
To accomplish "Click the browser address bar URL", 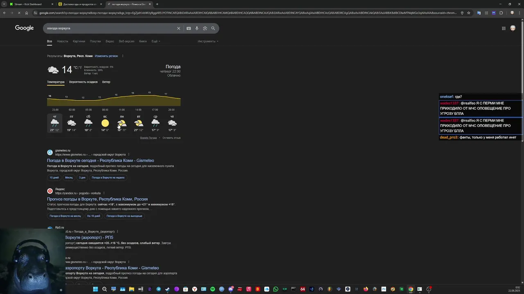I will [248, 13].
